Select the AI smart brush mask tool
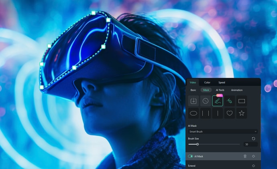The height and width of the screenshot is (169, 277). click(x=218, y=101)
